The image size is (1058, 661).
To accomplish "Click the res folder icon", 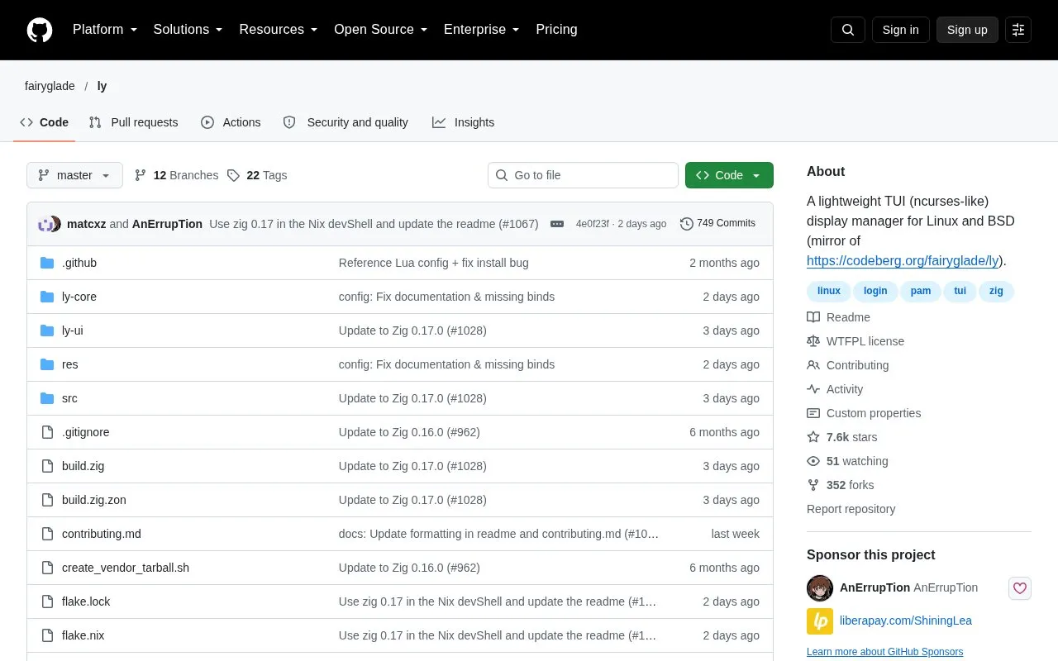I will pos(47,364).
